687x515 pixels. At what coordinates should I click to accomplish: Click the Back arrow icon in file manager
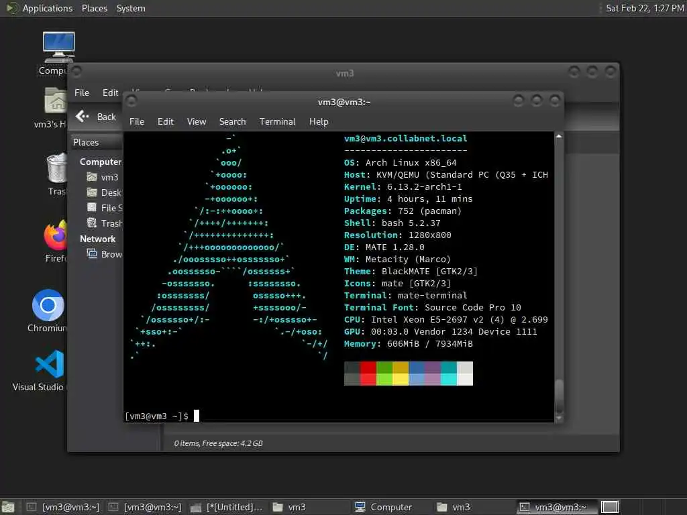pos(82,117)
